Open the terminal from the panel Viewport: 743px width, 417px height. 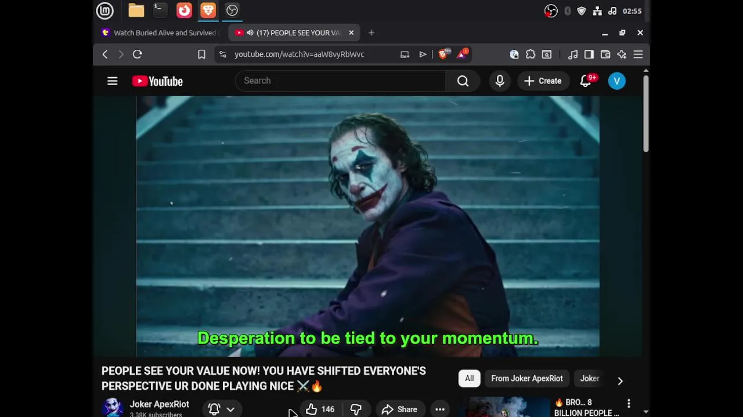coord(160,10)
